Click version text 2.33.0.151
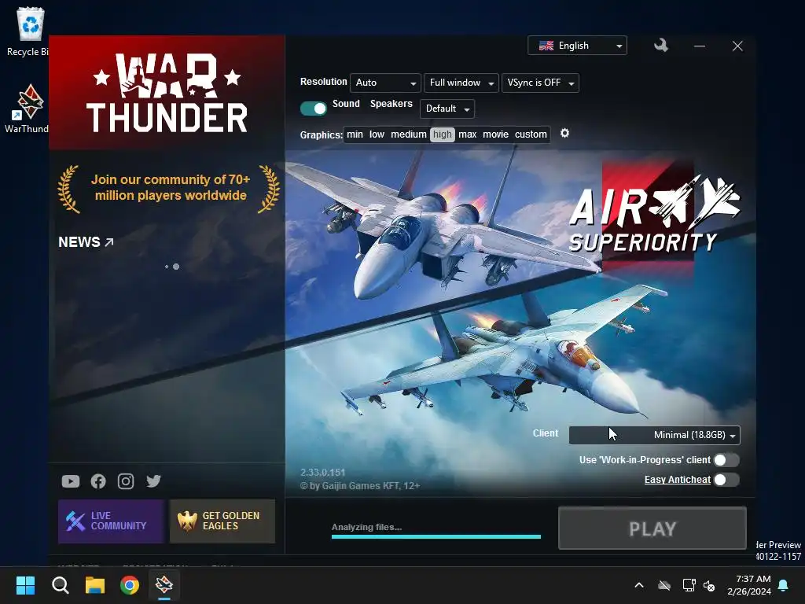This screenshot has height=604, width=805. (x=323, y=473)
